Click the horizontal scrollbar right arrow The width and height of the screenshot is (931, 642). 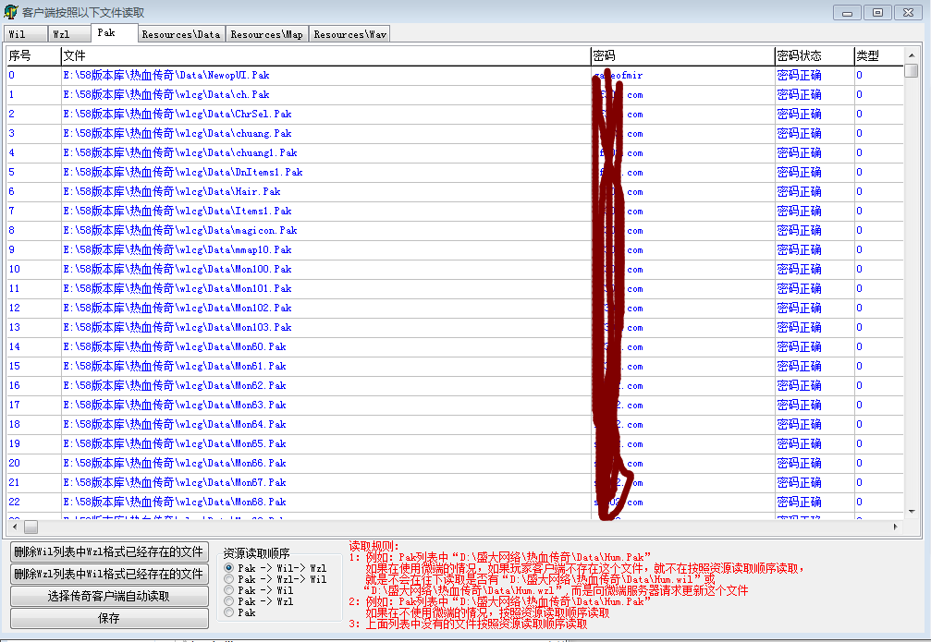point(895,527)
